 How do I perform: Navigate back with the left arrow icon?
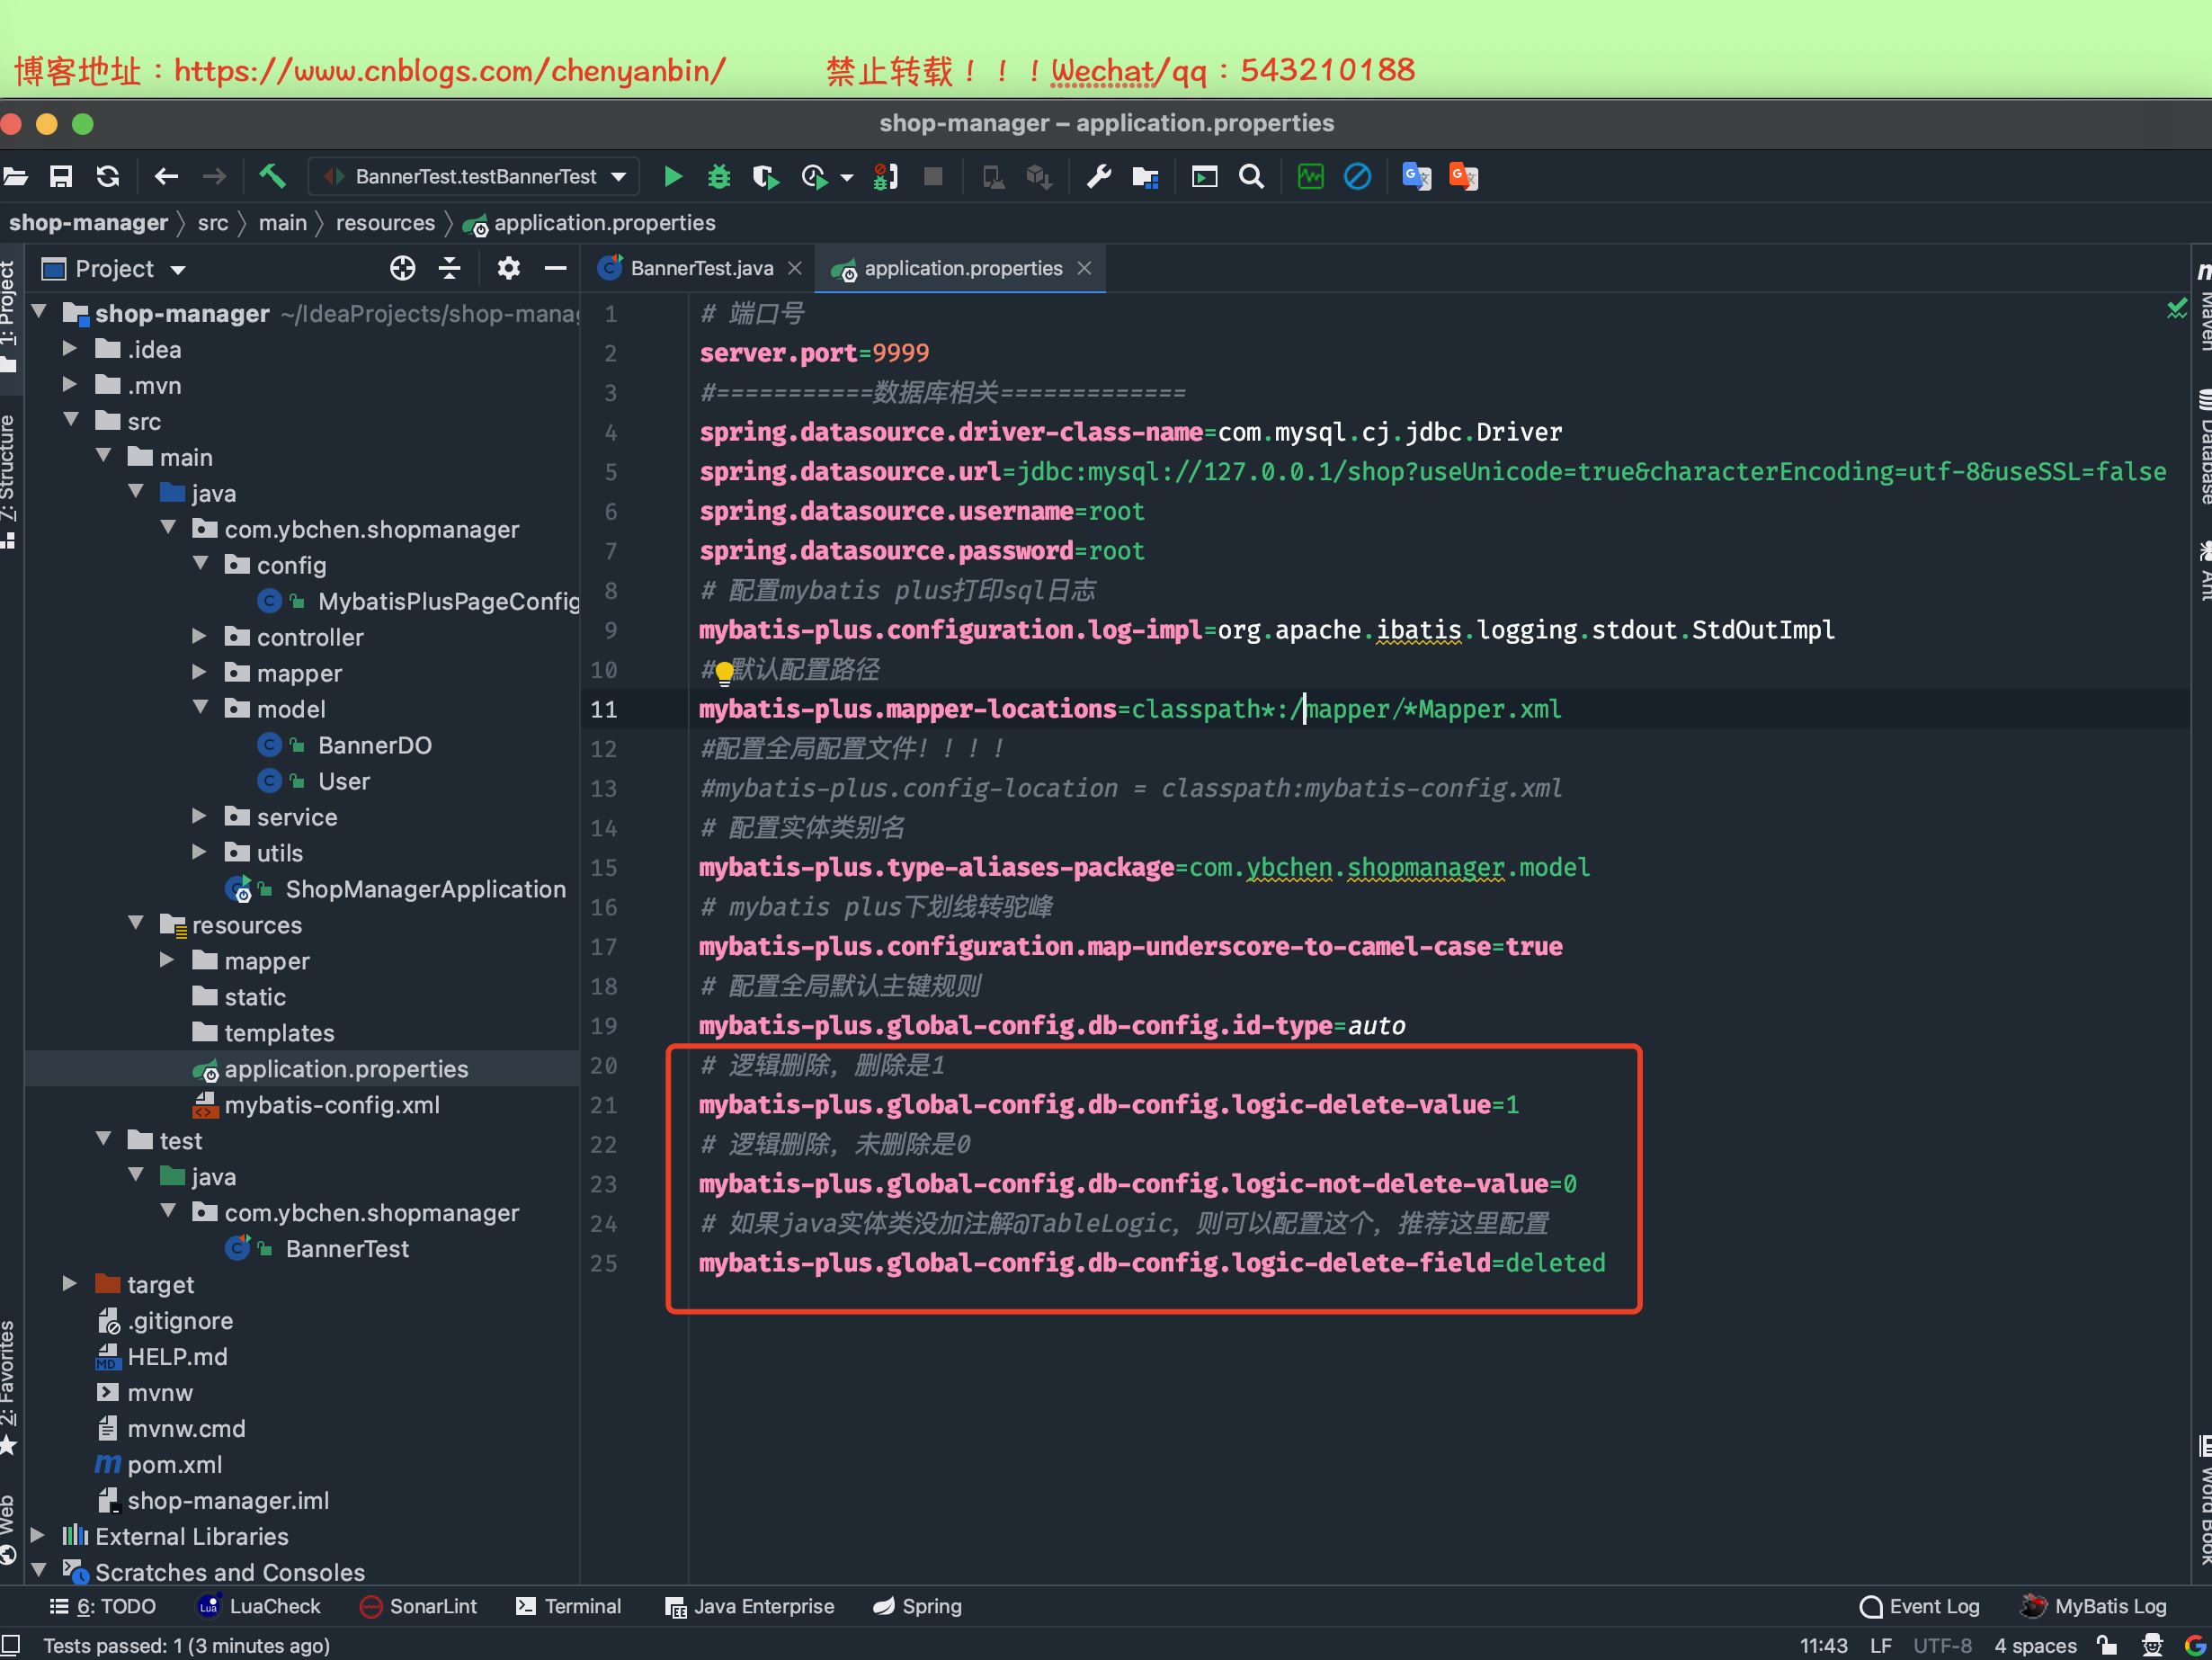pos(166,176)
